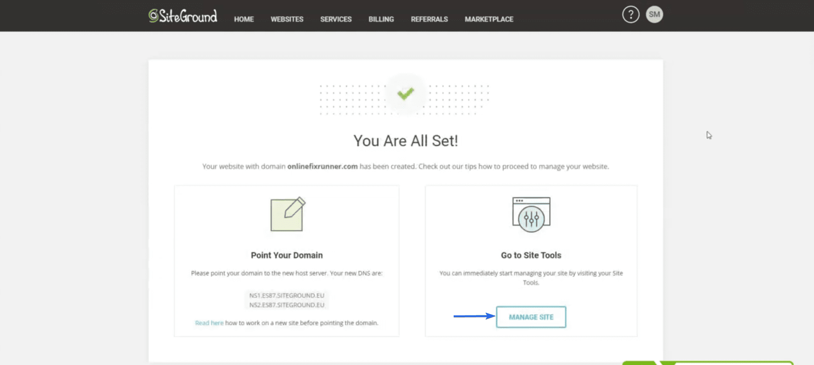Click the onlinefixrunner.com domain name

coord(323,166)
